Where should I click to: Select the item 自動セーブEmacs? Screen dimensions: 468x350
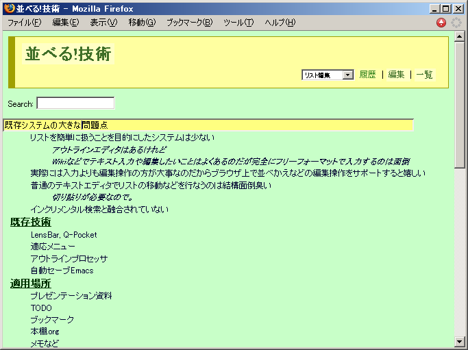click(x=62, y=271)
